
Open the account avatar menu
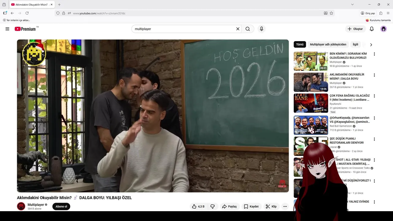383,29
